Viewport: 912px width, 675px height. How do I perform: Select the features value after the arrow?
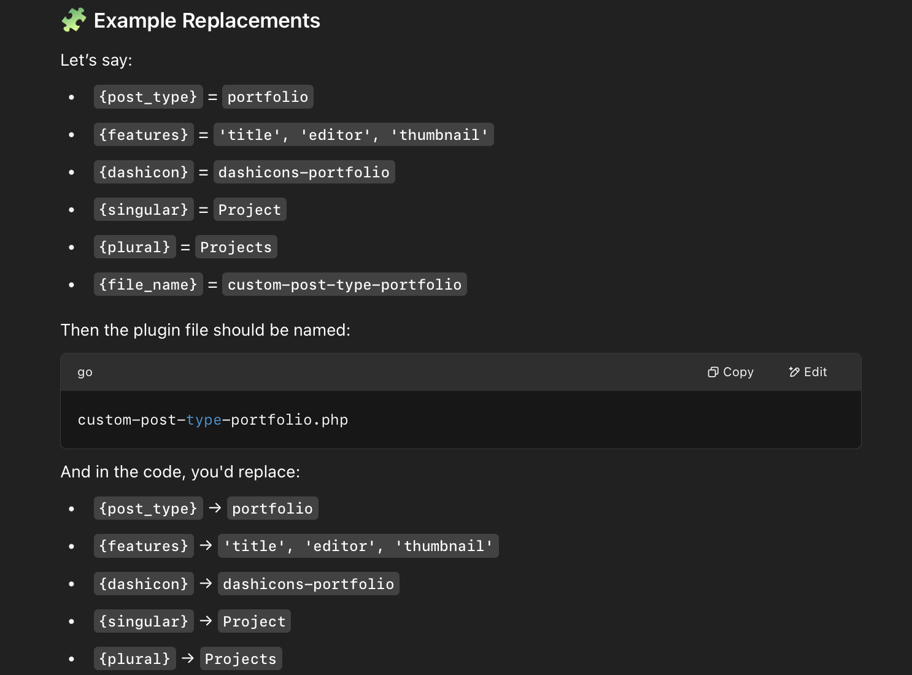pyautogui.click(x=358, y=546)
